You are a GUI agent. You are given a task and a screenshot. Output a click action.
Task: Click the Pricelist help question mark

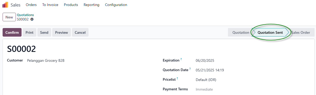[177, 78]
